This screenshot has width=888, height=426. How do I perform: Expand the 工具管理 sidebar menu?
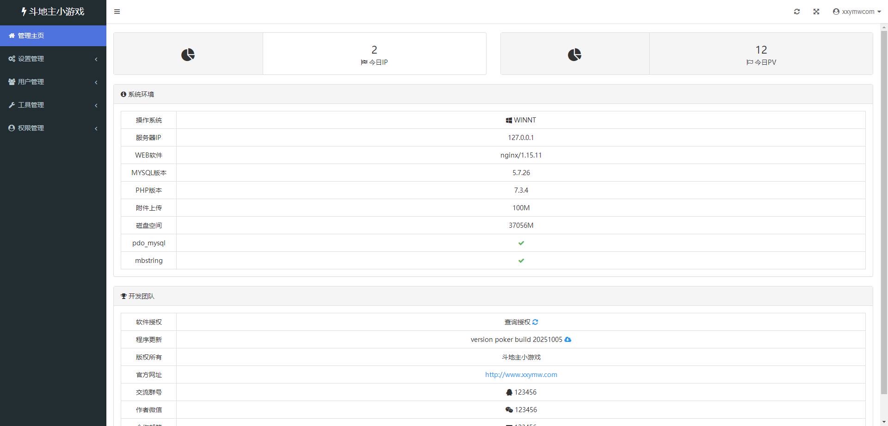click(31, 105)
